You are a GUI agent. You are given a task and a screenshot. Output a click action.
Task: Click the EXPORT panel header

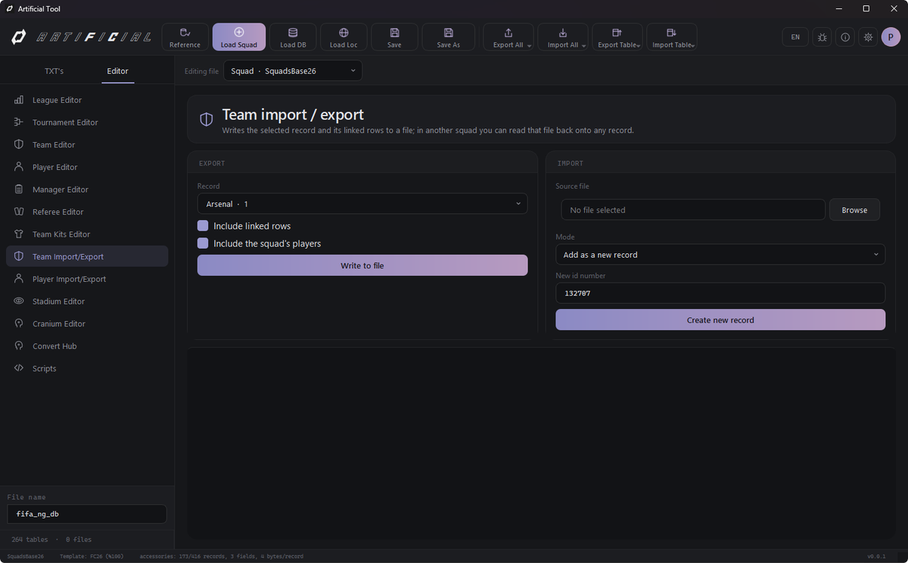212,163
